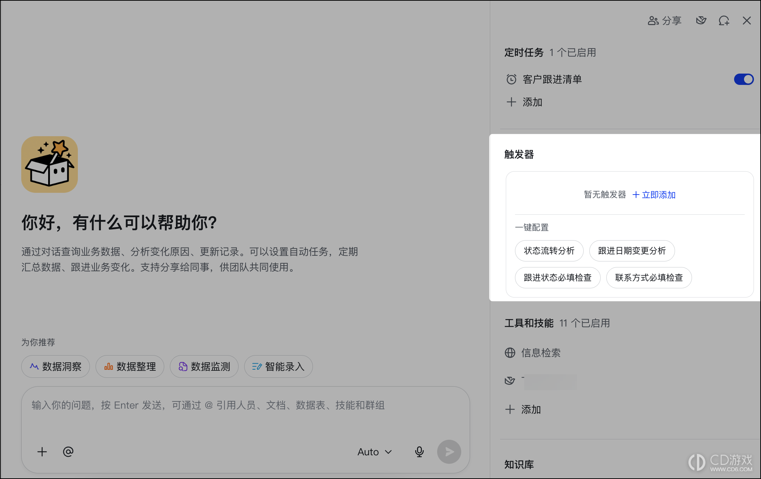Open the new chat bubble icon
The width and height of the screenshot is (761, 479).
pyautogui.click(x=724, y=21)
